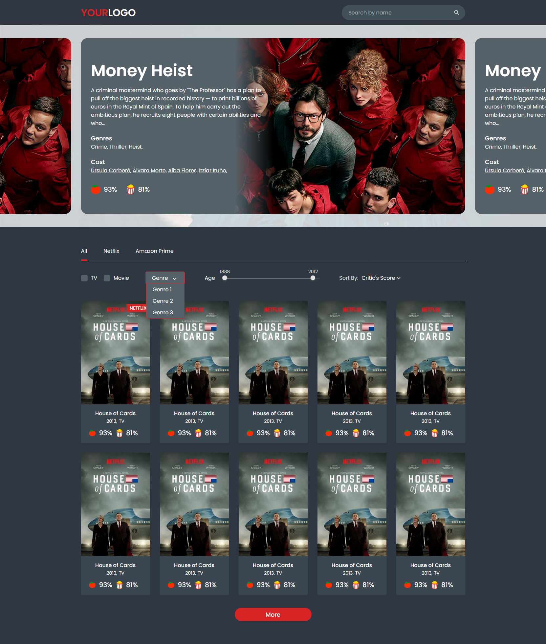Click the search magnifier icon
546x644 pixels.
pyautogui.click(x=456, y=12)
